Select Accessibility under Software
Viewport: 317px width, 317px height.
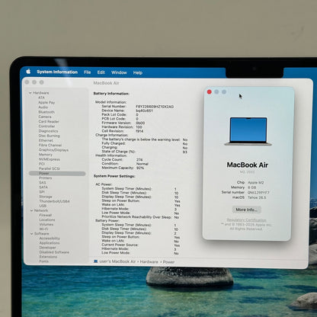pyautogui.click(x=50, y=239)
